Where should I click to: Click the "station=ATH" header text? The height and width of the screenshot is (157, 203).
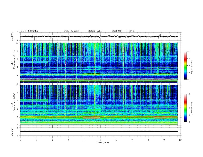click(x=95, y=31)
